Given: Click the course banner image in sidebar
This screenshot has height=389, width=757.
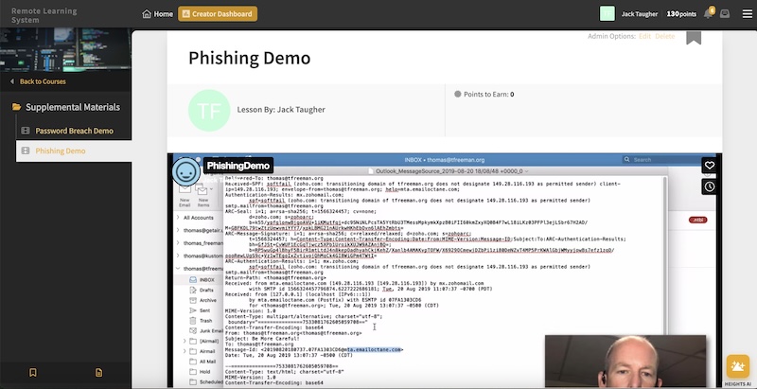Looking at the screenshot, I should point(65,50).
